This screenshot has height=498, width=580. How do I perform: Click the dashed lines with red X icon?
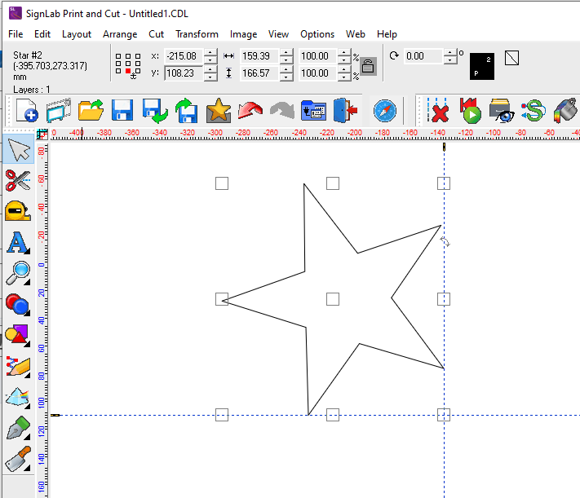[437, 111]
